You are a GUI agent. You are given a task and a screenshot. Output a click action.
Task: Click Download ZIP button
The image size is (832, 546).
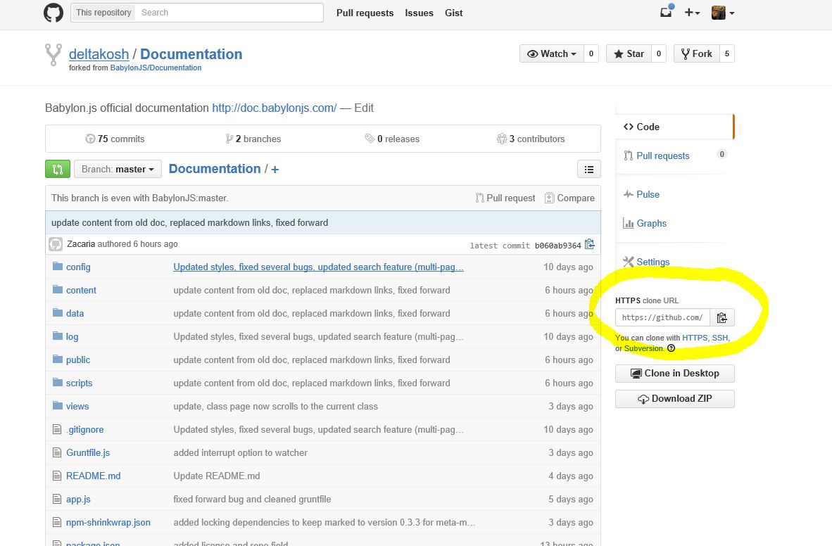pyautogui.click(x=675, y=399)
